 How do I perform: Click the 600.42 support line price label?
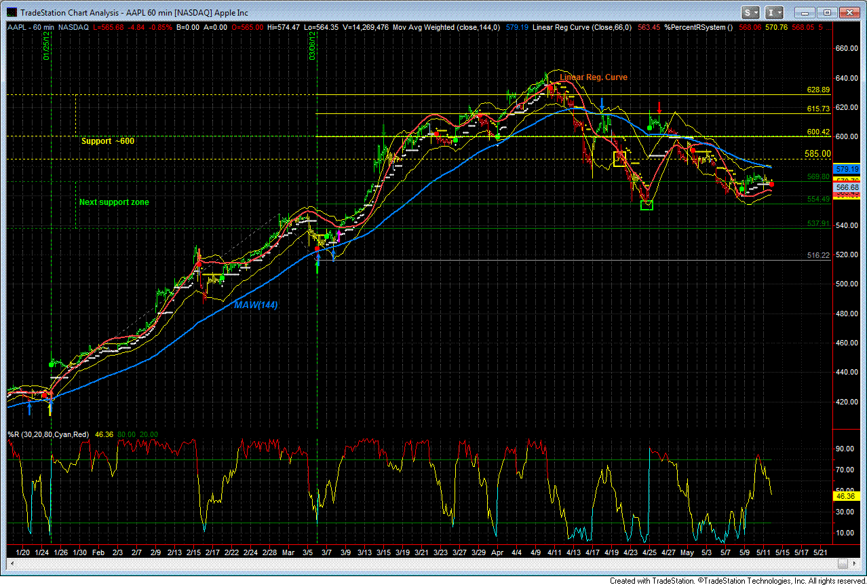click(818, 132)
